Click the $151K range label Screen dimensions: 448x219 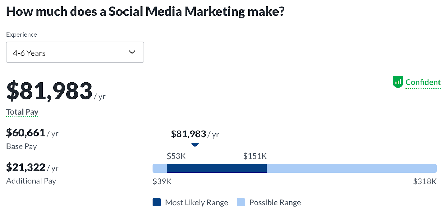coord(255,156)
